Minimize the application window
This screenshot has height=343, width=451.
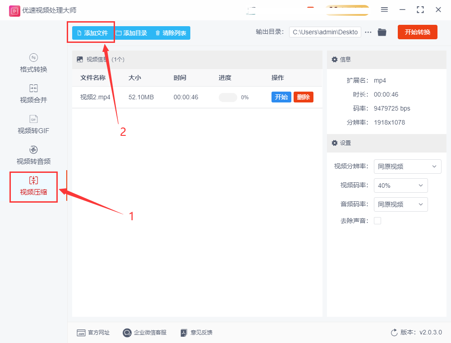coord(402,10)
